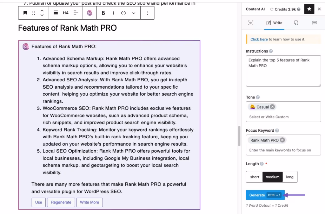
Task: Open the document icon beside the Write tab
Action: (x=296, y=23)
